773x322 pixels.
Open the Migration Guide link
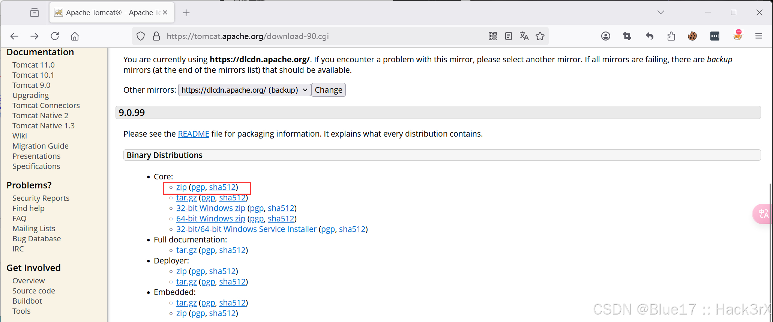[x=41, y=146]
